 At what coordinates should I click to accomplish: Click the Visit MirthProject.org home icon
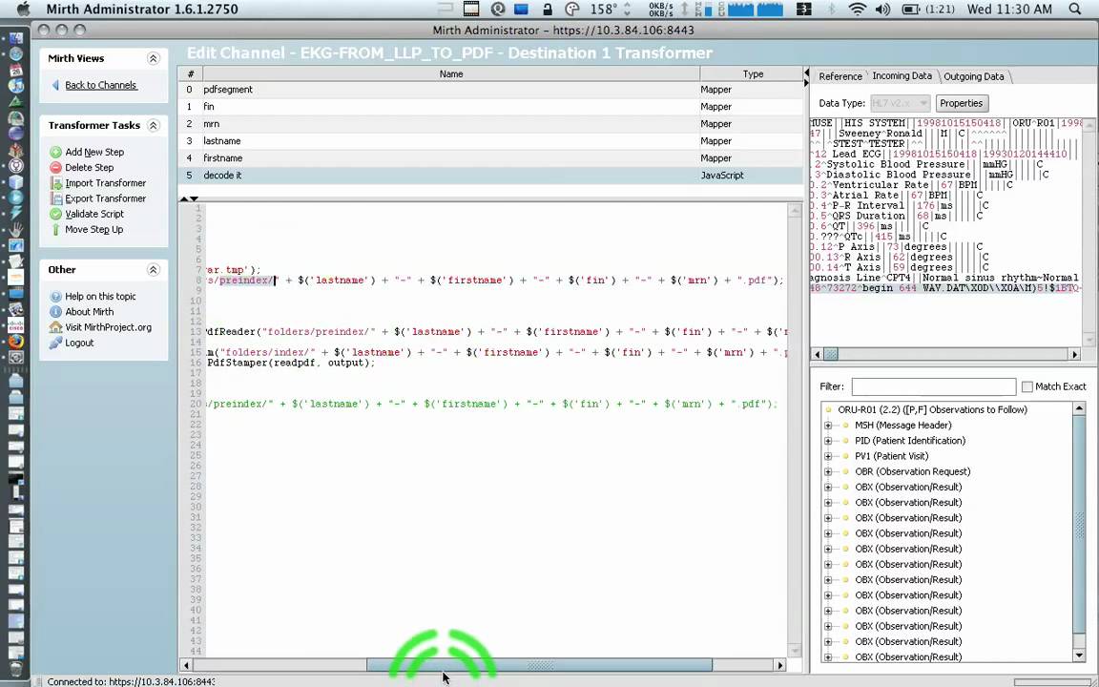[56, 327]
